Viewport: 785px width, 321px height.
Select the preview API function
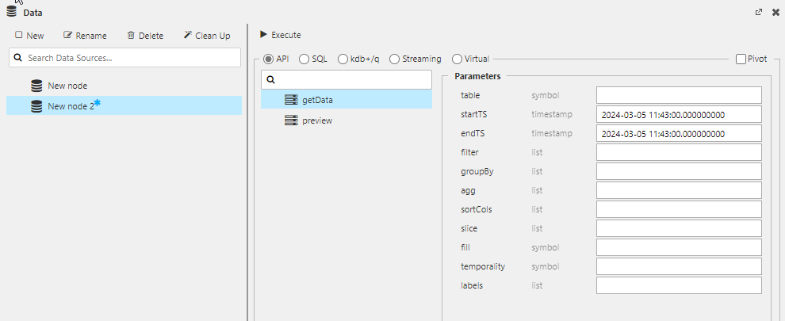pyautogui.click(x=317, y=120)
